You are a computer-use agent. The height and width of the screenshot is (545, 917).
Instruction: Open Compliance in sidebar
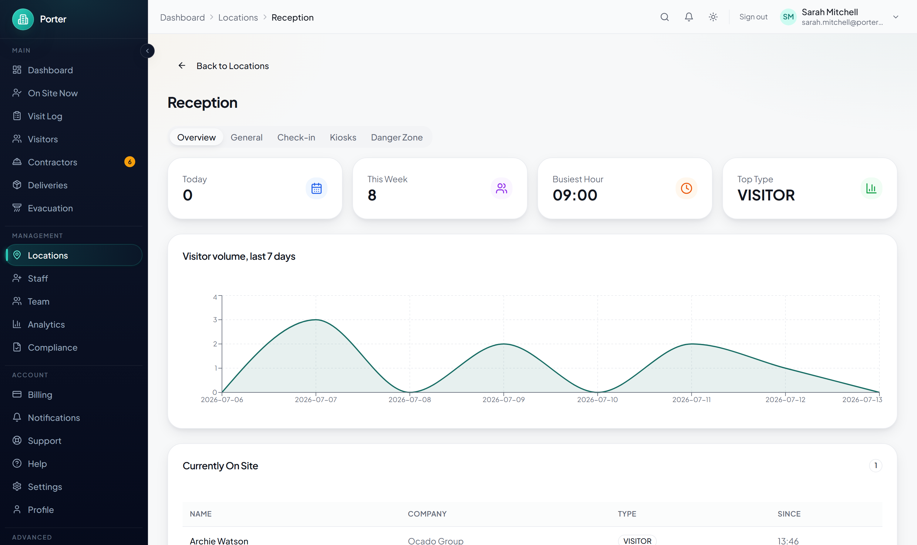coord(74,347)
